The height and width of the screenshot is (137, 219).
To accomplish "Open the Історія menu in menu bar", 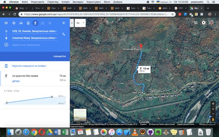I will pyautogui.click(x=65, y=2).
